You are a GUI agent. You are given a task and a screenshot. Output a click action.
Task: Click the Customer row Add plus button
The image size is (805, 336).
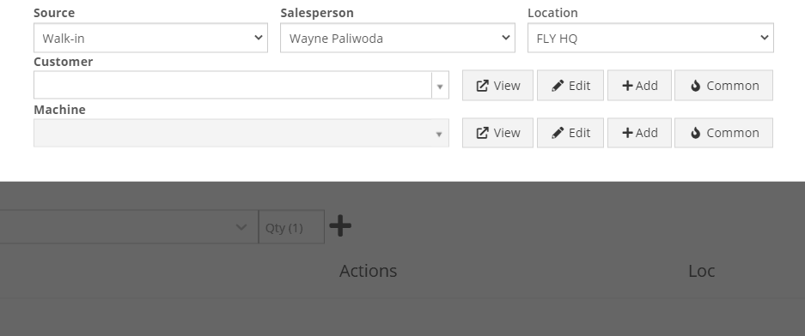click(639, 86)
